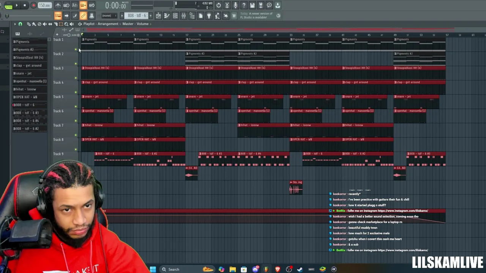Select the playlist mute tool
Screen dimensions: 486x273
[x=44, y=24]
